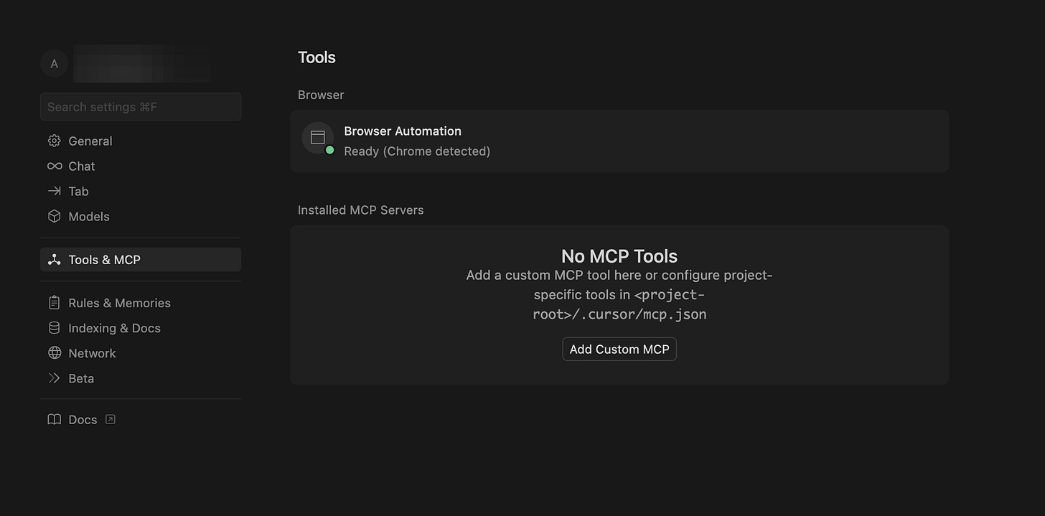Screen dimensions: 1045x516
Task: Select the Tools & MCP wrench icon
Action: click(x=54, y=259)
